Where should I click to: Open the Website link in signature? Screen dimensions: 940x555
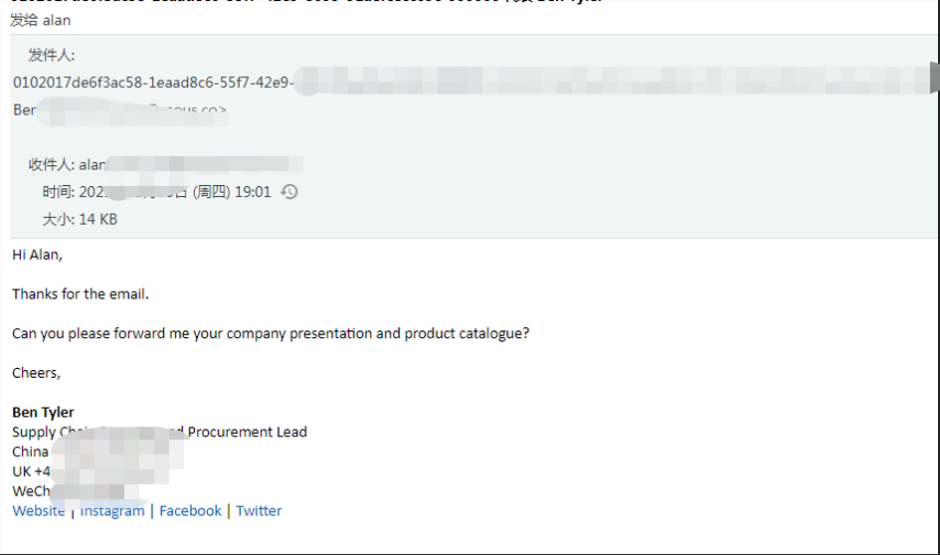point(39,510)
